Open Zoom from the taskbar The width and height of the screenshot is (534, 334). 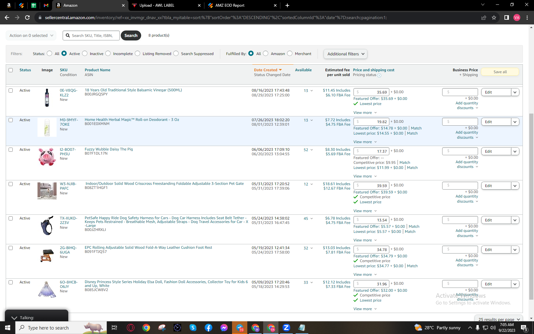click(x=286, y=328)
